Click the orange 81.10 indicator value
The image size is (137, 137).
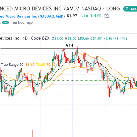(x=30, y=65)
